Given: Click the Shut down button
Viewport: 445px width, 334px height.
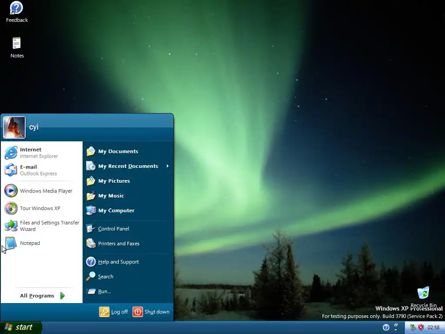Looking at the screenshot, I should click(x=151, y=312).
